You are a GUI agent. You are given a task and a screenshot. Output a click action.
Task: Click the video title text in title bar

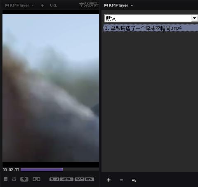tap(89, 5)
